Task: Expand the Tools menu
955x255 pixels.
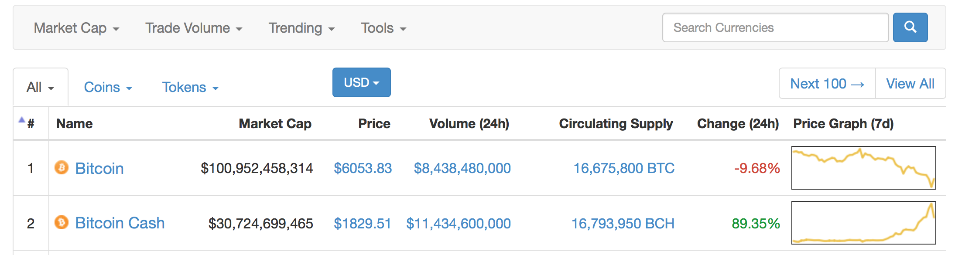Action: click(383, 28)
